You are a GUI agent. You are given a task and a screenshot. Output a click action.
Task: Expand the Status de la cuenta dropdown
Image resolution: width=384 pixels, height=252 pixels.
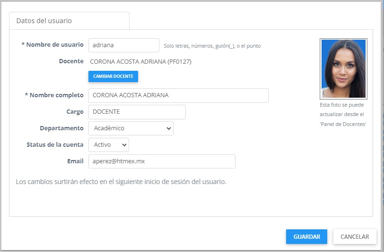pos(108,145)
